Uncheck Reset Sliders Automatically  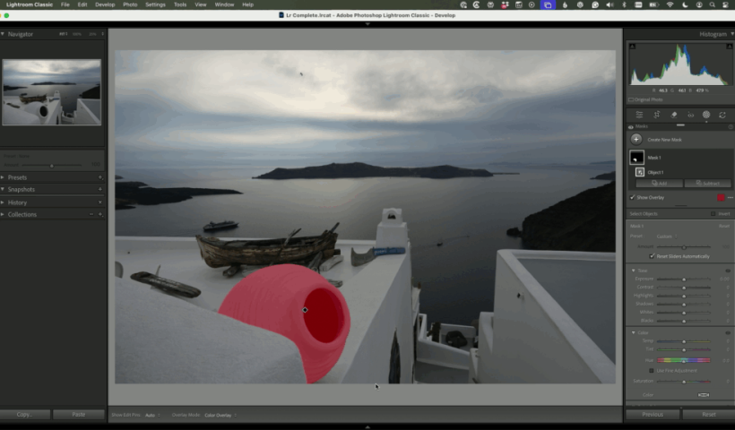pos(653,256)
